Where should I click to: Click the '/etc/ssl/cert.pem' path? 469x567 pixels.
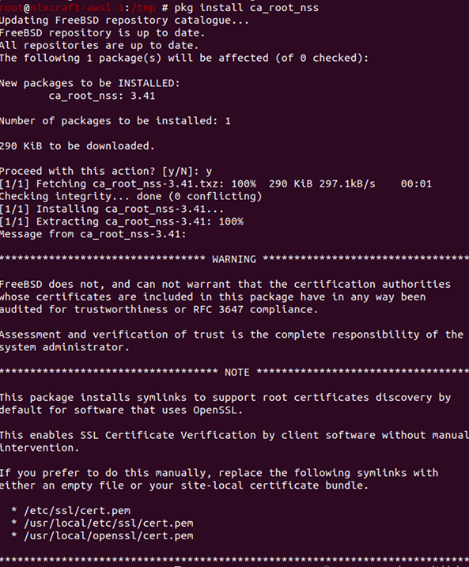point(77,511)
